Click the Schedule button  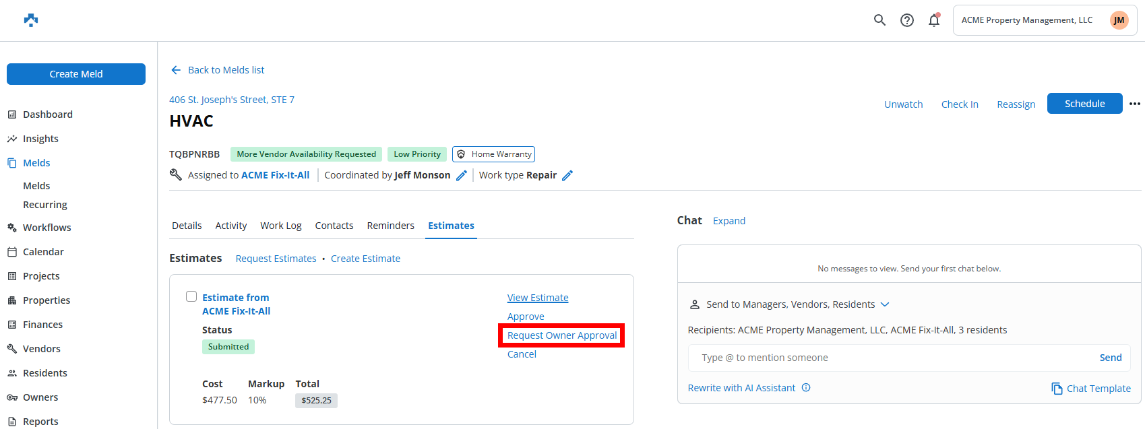pyautogui.click(x=1084, y=104)
